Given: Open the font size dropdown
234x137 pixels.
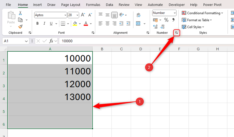Looking at the screenshot, I should tap(77, 15).
